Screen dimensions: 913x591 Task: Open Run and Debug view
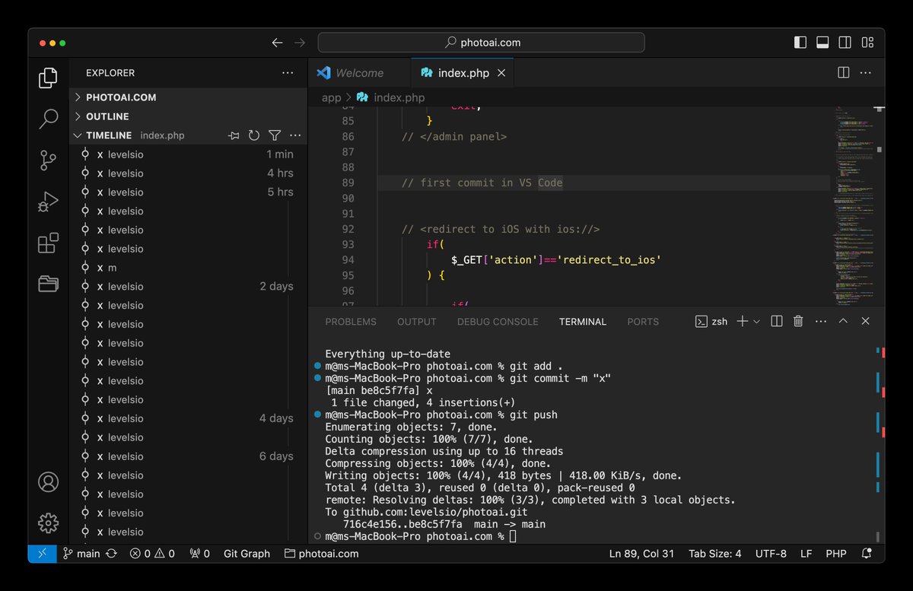(48, 202)
